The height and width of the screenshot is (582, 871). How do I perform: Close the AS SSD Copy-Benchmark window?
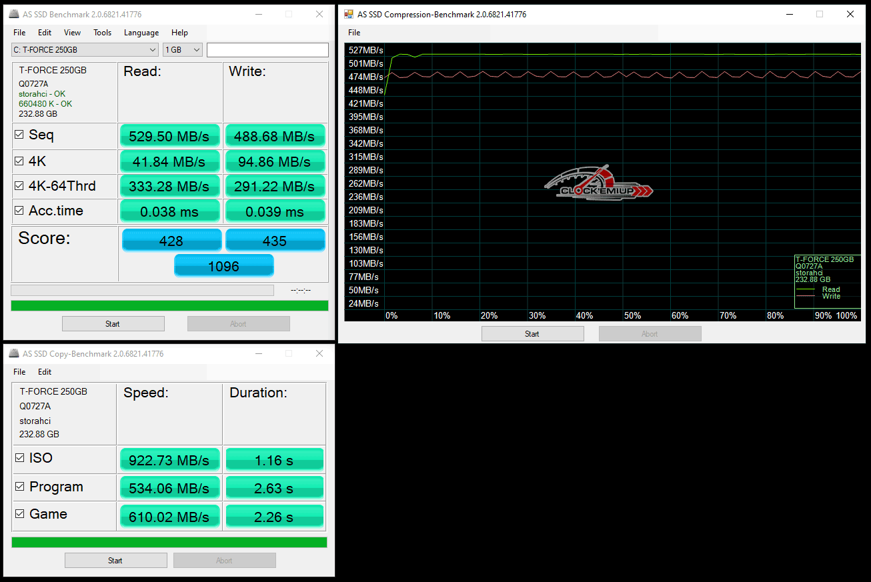(319, 353)
